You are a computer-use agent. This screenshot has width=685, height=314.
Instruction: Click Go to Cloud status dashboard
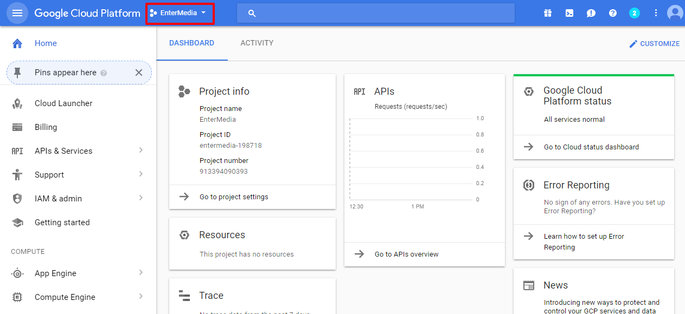[x=591, y=147]
